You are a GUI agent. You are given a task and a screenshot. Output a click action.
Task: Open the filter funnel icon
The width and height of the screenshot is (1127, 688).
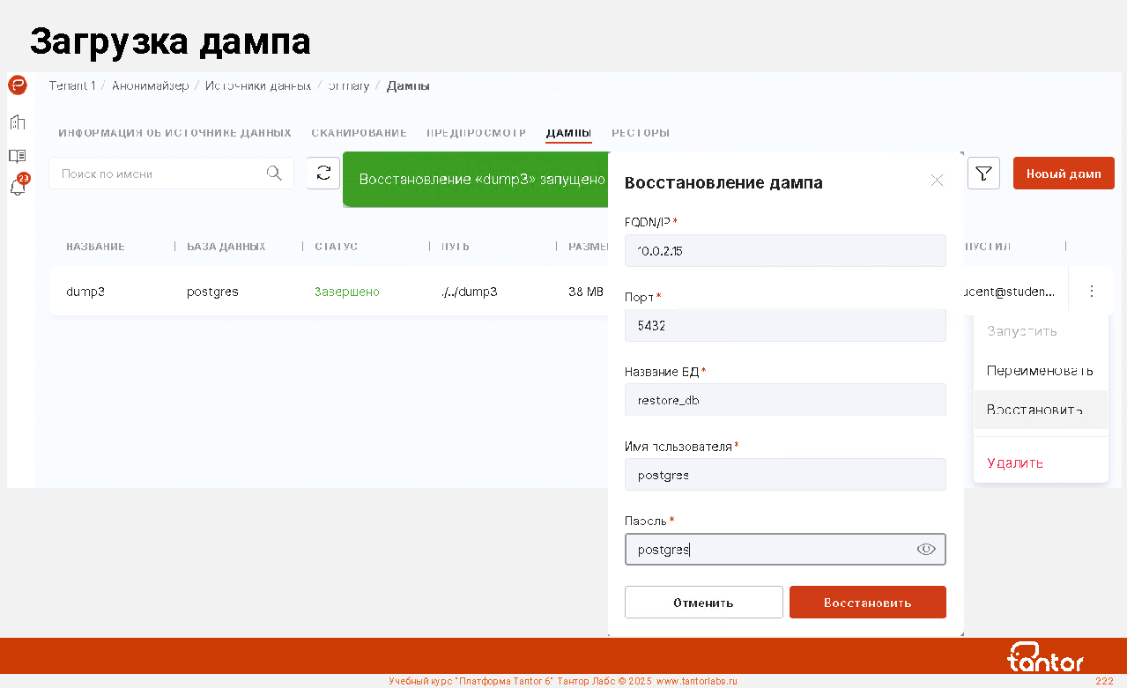tap(983, 174)
